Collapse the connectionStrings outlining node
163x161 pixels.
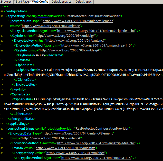[2, 128]
